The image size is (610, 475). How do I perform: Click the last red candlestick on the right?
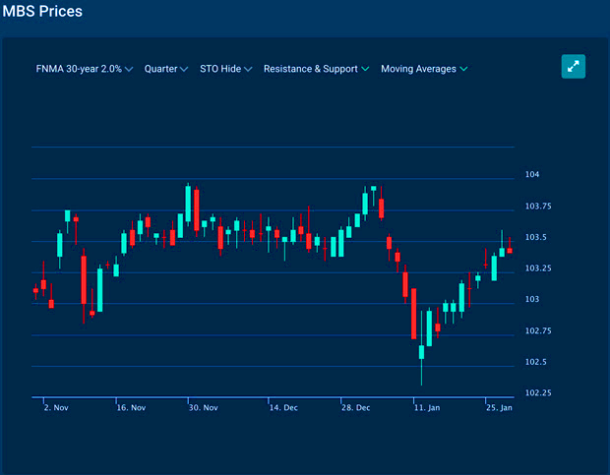[x=510, y=250]
